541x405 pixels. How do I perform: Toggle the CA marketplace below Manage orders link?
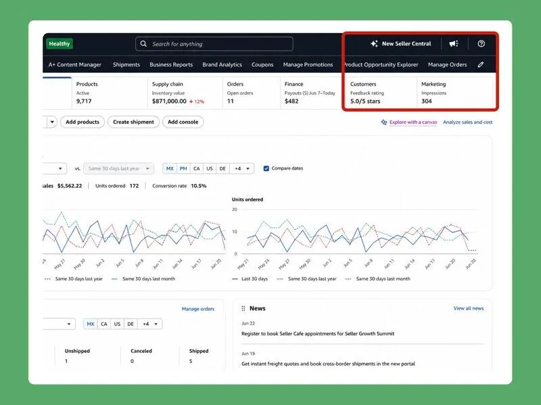104,324
